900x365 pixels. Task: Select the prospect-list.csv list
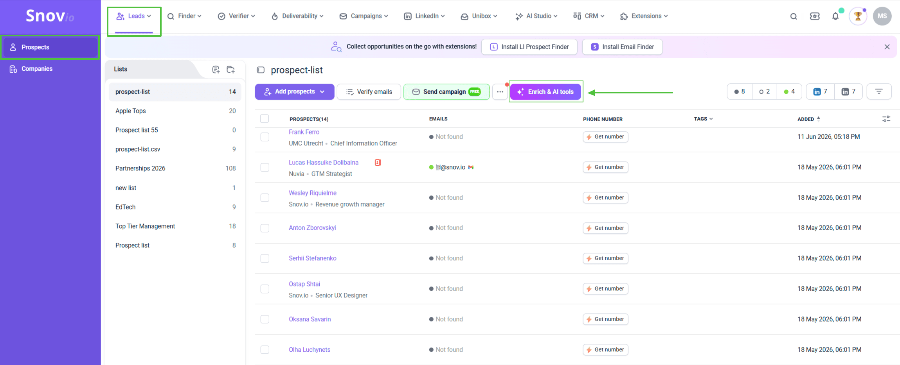175,149
